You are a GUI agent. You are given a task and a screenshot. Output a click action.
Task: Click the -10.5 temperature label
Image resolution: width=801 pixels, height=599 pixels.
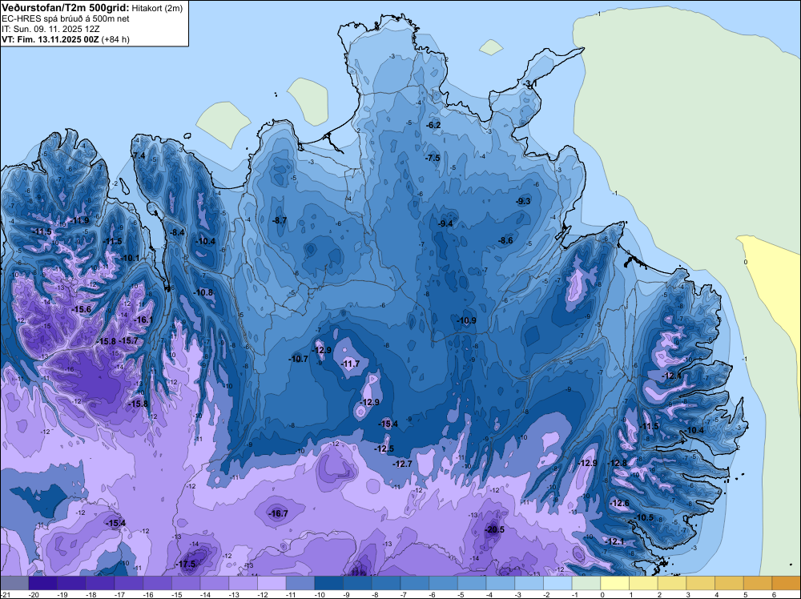tap(644, 517)
